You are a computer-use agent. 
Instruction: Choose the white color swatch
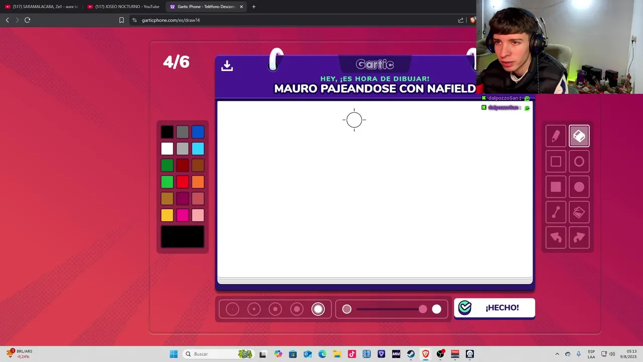click(167, 149)
